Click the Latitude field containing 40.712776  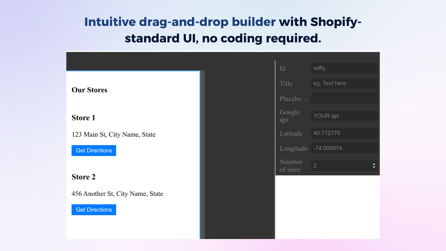(x=344, y=133)
